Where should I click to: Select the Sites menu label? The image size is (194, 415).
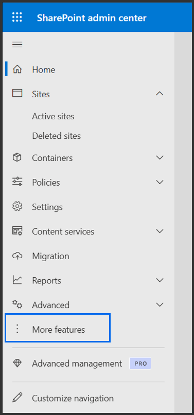pyautogui.click(x=41, y=94)
